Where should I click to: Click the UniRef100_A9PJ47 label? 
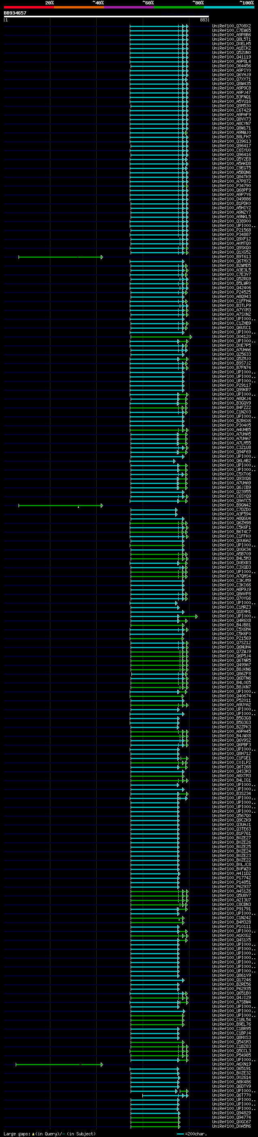[231, 93]
